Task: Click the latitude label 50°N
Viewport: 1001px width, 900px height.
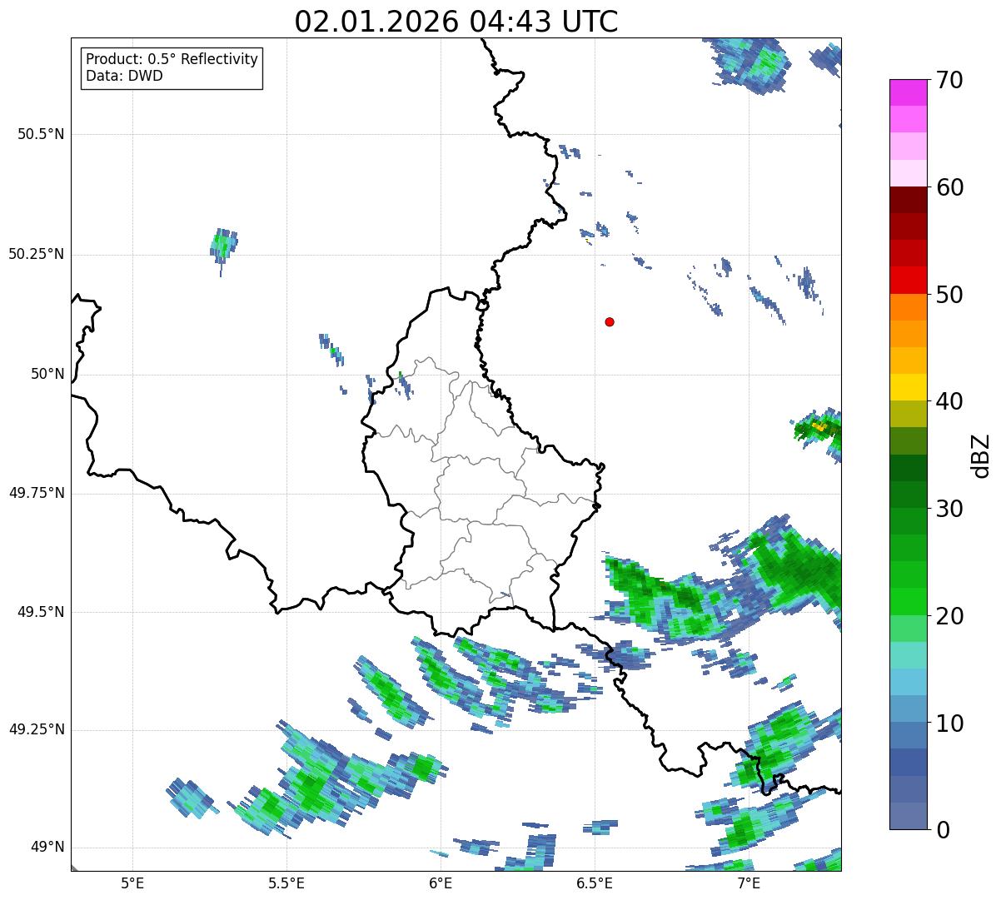Action: coord(48,374)
